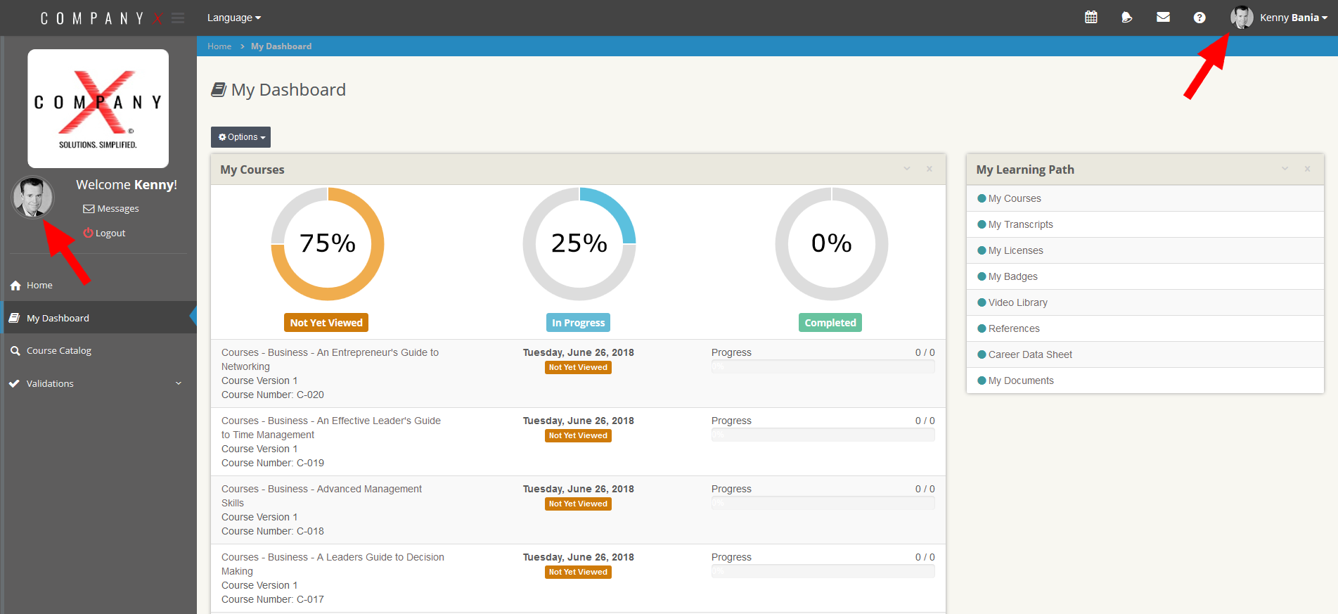Open the Options gear dropdown
Image resolution: width=1338 pixels, height=614 pixels.
pos(241,137)
